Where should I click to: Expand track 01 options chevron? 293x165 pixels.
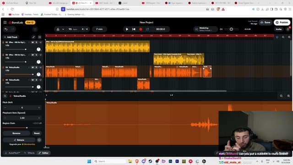click(x=41, y=43)
